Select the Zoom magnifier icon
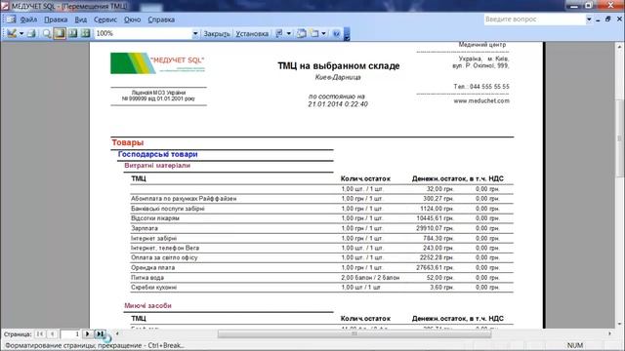The height and width of the screenshot is (351, 625). 47,33
